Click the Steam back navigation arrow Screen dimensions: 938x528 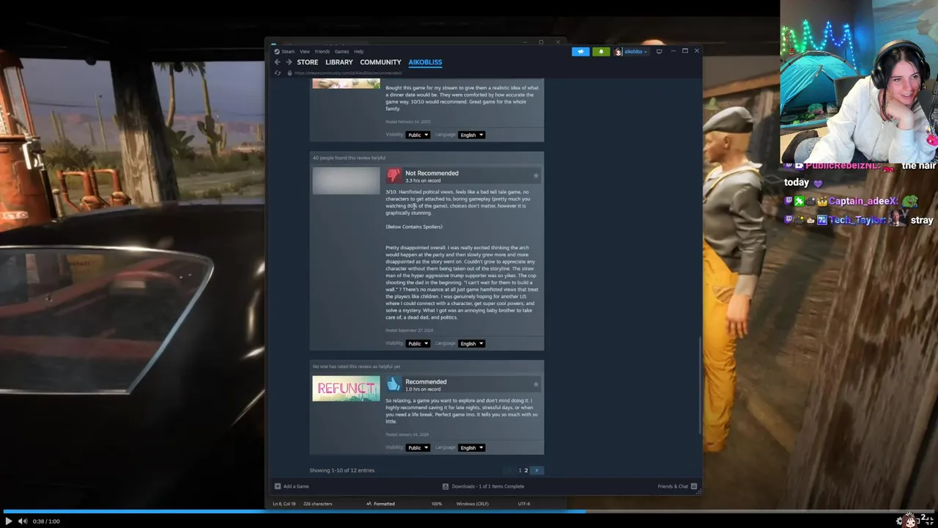pyautogui.click(x=278, y=62)
